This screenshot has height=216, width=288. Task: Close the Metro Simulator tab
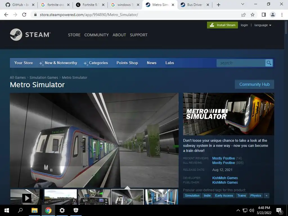(x=173, y=5)
